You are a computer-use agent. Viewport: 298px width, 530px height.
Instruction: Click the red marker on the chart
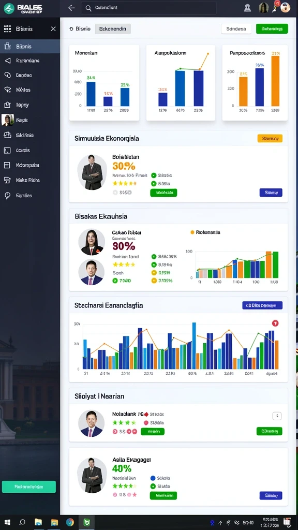(275, 323)
